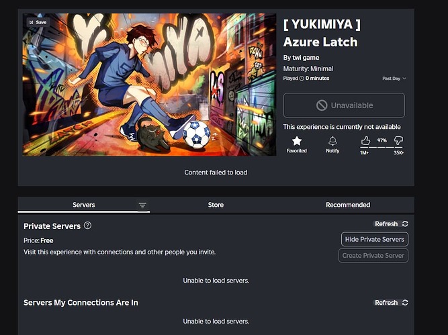Viewport: 448px width, 335px height.
Task: Click Create Private Server button
Action: 373,256
